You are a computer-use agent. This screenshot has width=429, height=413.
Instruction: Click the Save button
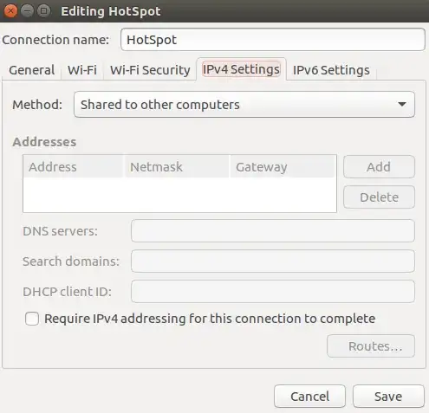tap(388, 397)
